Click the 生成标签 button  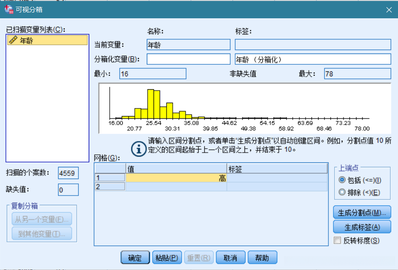click(x=362, y=227)
